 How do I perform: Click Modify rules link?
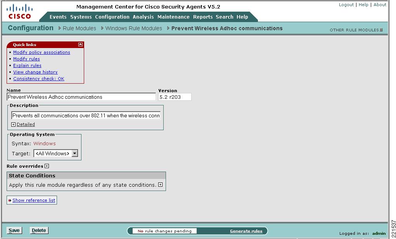26,59
